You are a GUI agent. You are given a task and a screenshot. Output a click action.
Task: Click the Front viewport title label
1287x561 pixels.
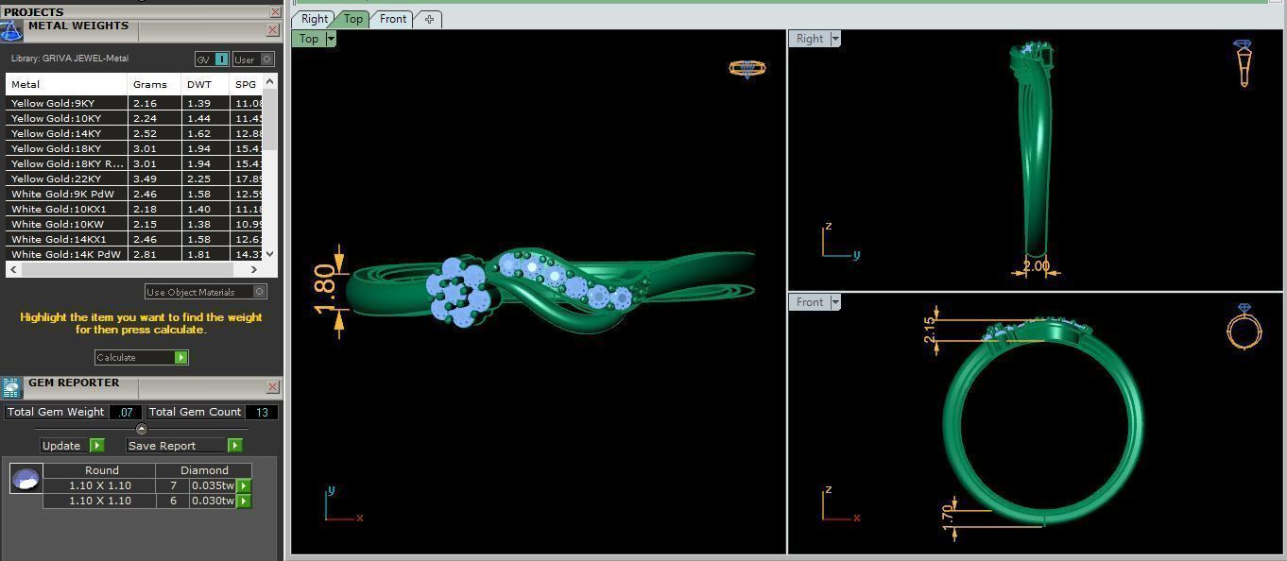(810, 302)
